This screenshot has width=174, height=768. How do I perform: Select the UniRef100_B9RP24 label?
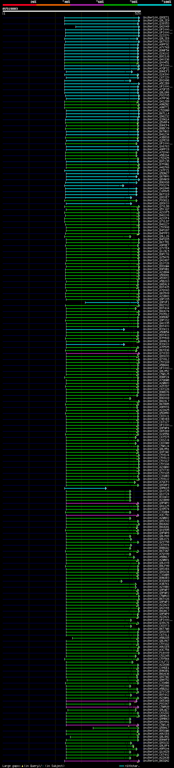pyautogui.click(x=156, y=377)
